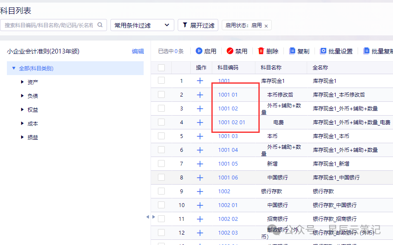
Task: Expand the 损益 tree node
Action: (22, 137)
